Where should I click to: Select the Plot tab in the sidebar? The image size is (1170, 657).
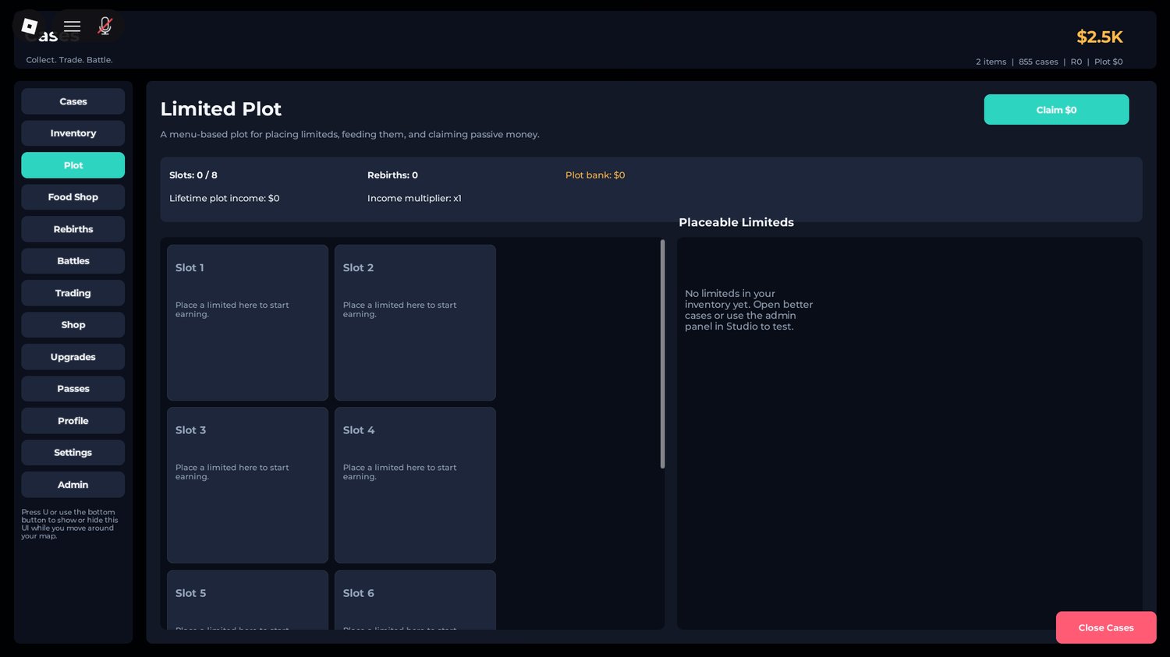pos(73,165)
